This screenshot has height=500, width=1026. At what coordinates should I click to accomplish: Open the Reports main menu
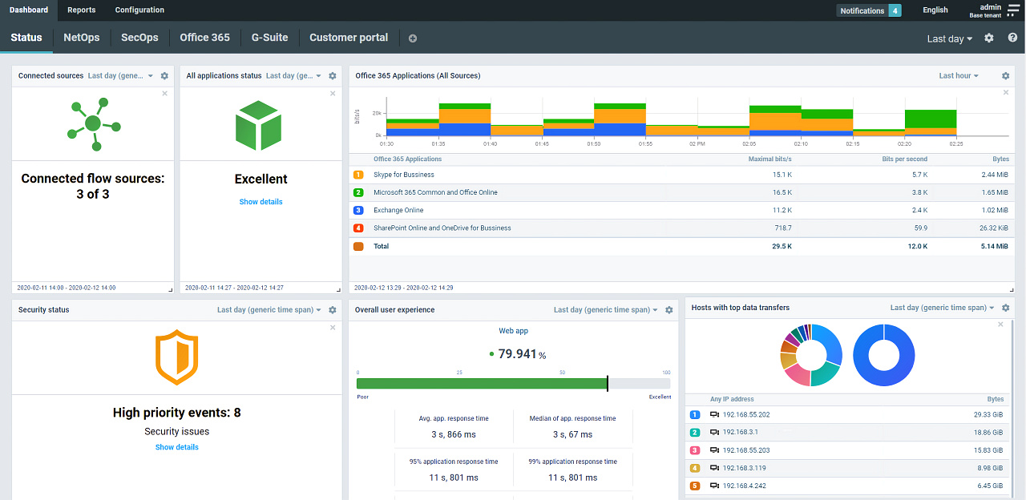[82, 10]
